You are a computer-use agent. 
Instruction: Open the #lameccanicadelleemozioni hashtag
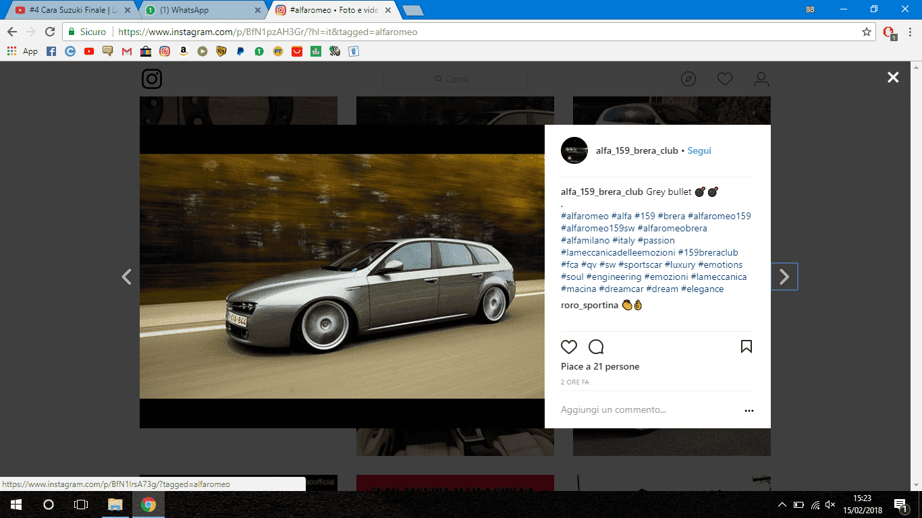pyautogui.click(x=618, y=253)
